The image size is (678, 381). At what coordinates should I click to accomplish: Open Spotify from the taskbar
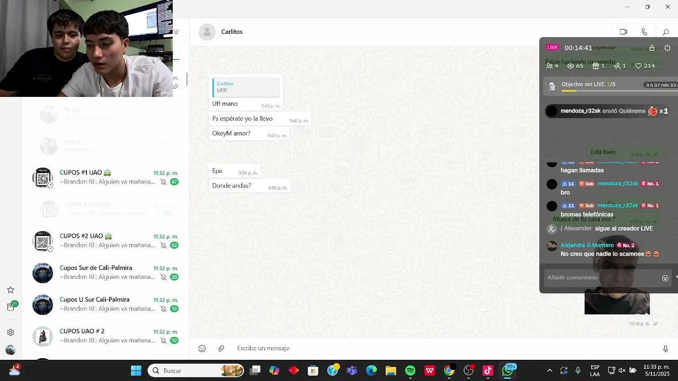pyautogui.click(x=410, y=370)
